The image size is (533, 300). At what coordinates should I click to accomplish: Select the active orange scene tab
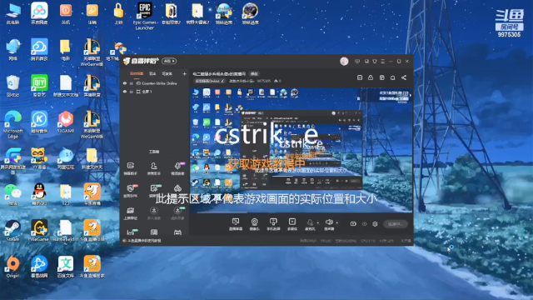[137, 74]
